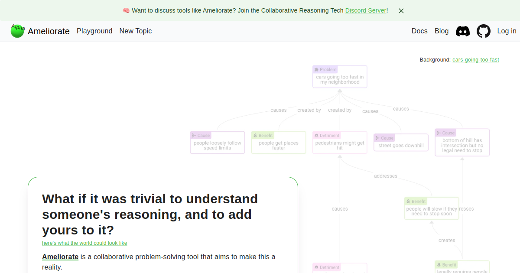This screenshot has height=273, width=520.
Task: Open the Discord icon in navbar
Action: click(x=463, y=31)
